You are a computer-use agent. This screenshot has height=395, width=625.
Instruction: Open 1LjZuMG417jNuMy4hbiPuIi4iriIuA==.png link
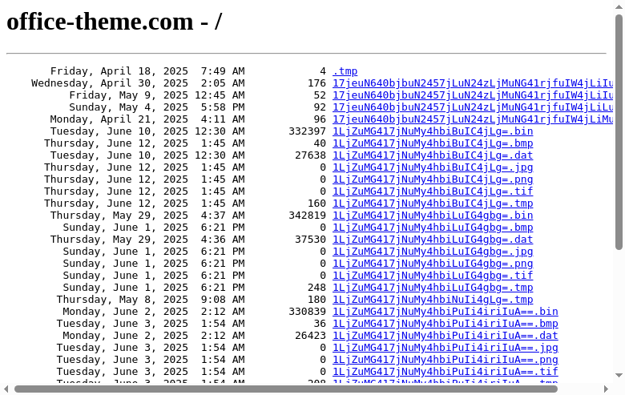[x=446, y=360]
